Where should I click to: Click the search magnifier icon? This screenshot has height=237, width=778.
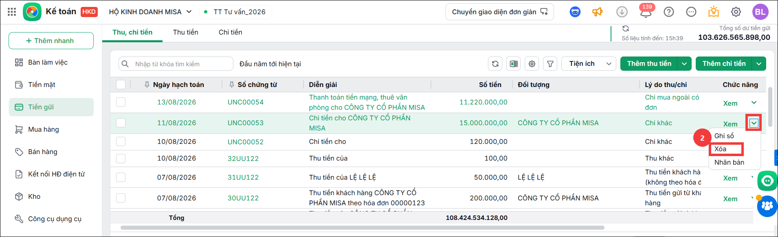pyautogui.click(x=125, y=64)
